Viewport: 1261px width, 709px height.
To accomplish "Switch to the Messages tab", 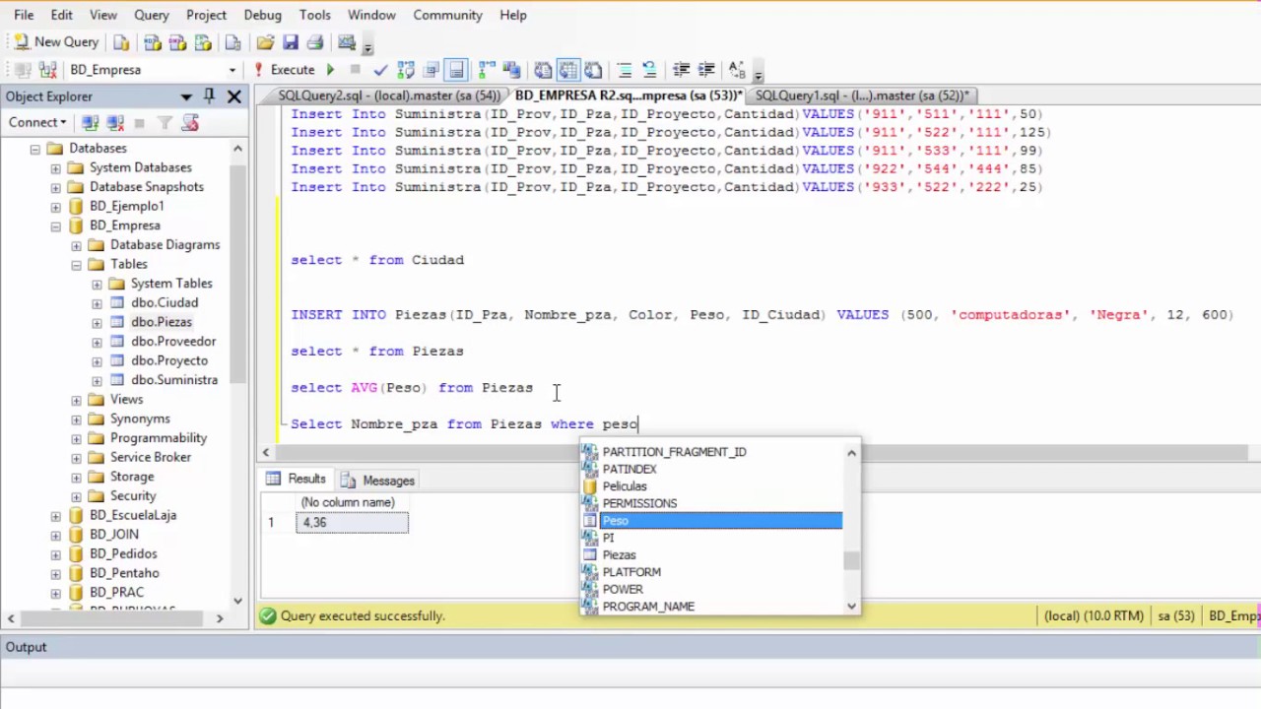I will point(378,481).
